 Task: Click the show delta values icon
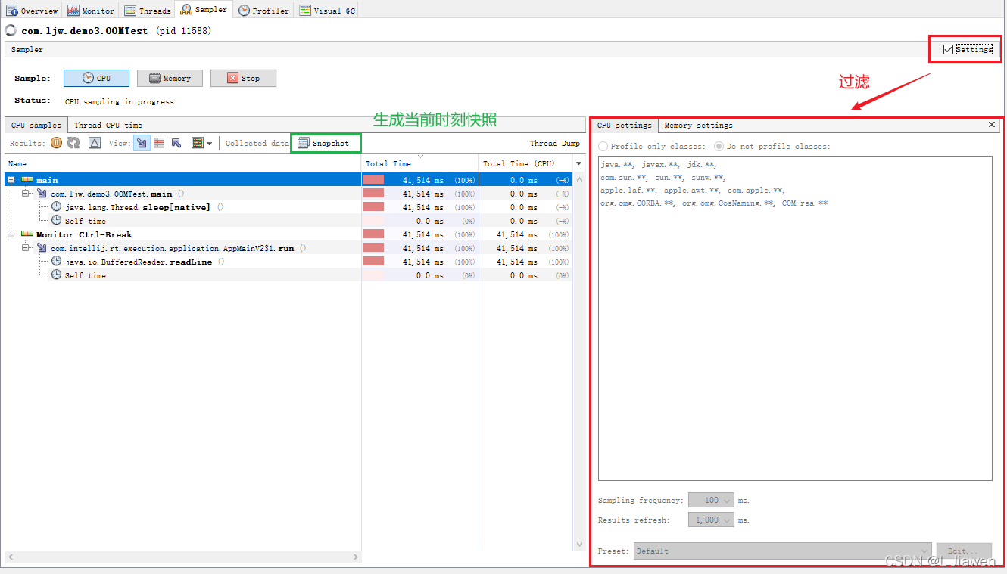pos(95,143)
